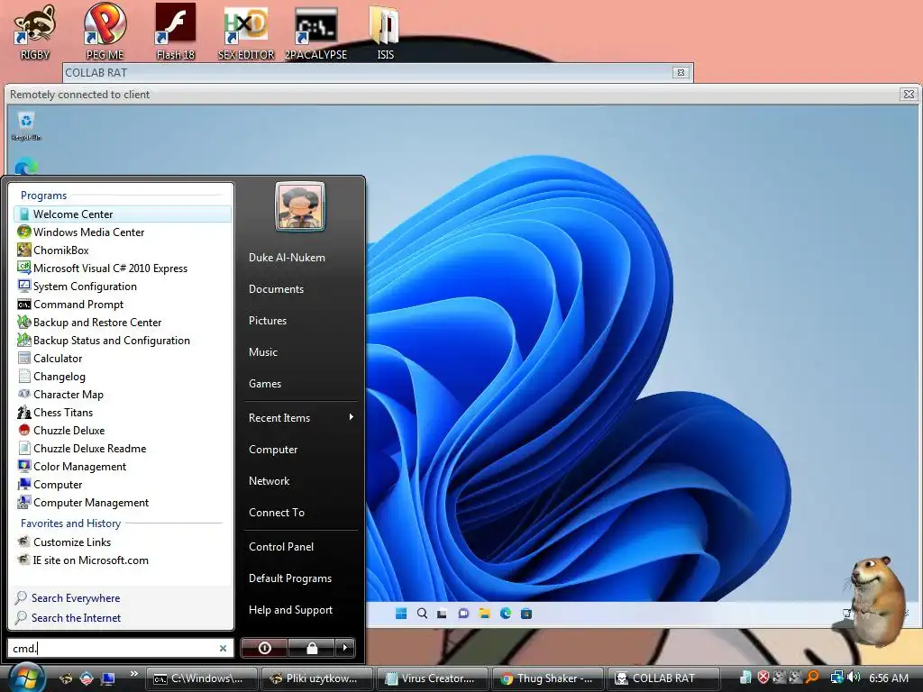This screenshot has height=692, width=923.
Task: Open Character Map
Action: pyautogui.click(x=123, y=395)
